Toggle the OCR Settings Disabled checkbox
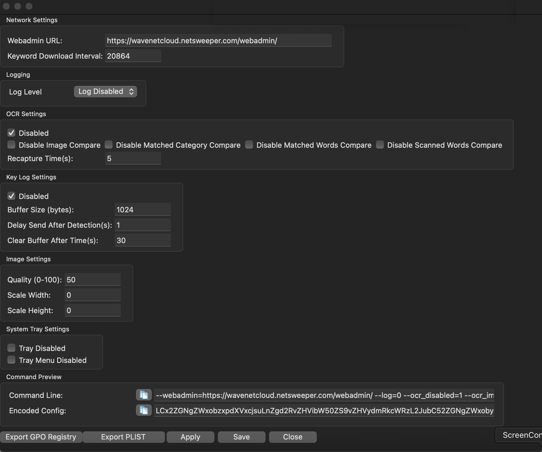 [11, 133]
